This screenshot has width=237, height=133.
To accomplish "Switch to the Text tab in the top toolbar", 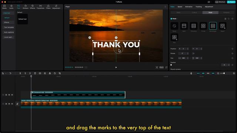I will click(x=19, y=7).
